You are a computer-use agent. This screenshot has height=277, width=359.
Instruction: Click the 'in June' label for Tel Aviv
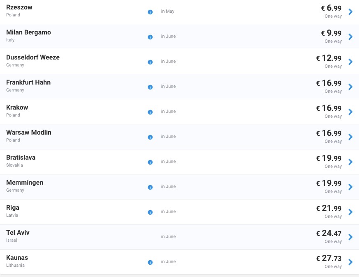(168, 236)
